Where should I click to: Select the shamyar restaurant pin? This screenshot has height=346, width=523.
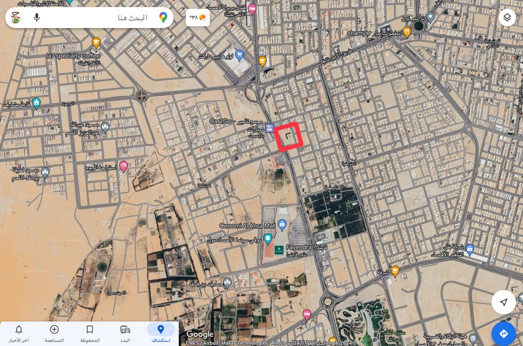click(407, 32)
